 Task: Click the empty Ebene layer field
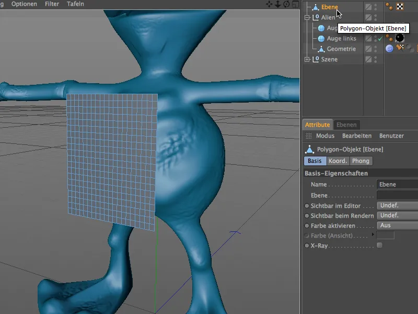click(397, 195)
